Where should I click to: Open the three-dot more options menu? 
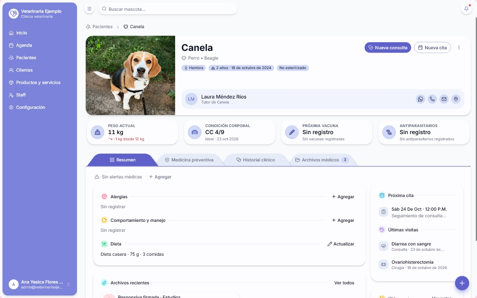pyautogui.click(x=459, y=48)
